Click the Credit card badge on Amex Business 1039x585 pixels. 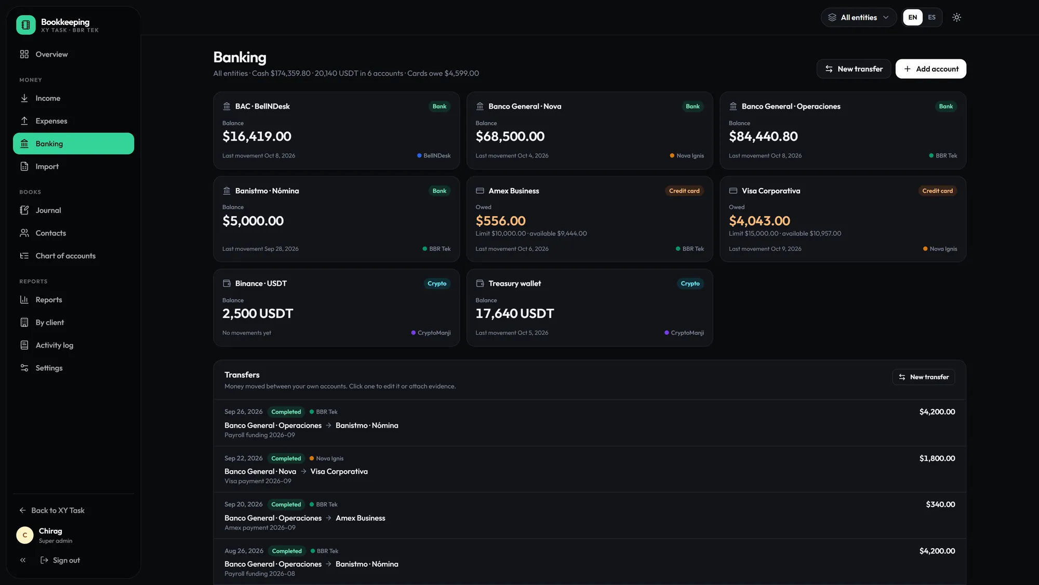coord(684,191)
